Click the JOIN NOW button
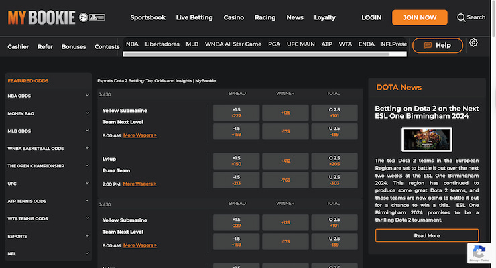 coord(420,17)
